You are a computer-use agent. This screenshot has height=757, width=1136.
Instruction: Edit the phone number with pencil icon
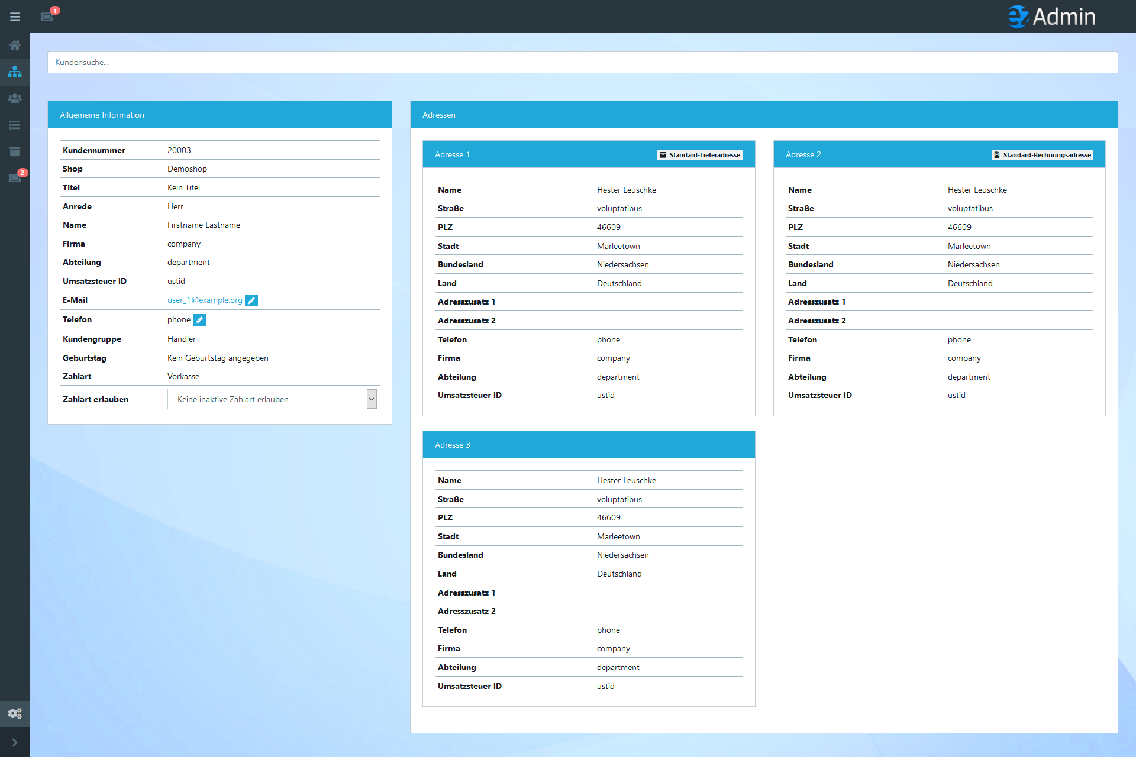click(x=199, y=320)
